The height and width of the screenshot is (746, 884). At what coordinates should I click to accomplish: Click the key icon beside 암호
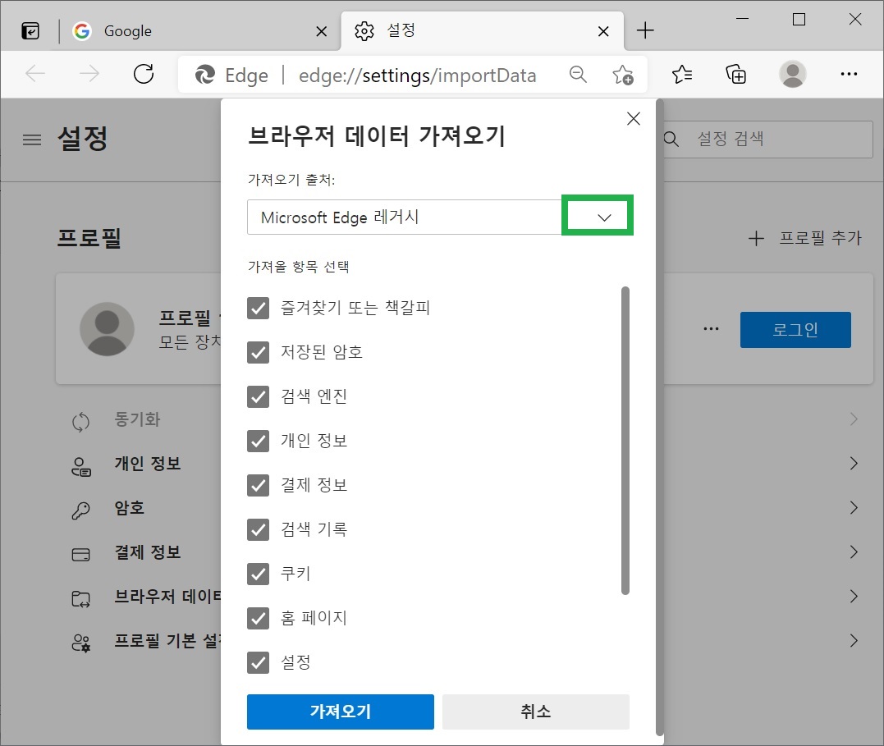pos(80,510)
